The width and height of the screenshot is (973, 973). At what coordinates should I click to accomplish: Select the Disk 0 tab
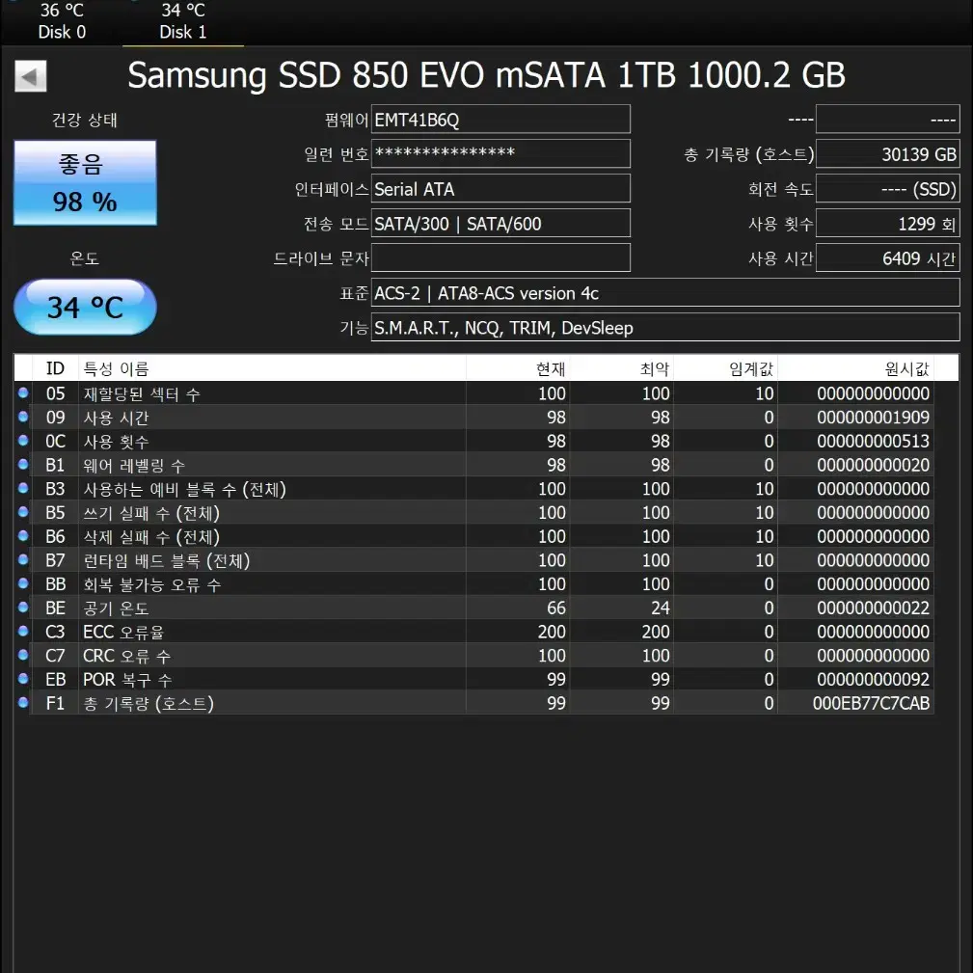[x=62, y=22]
